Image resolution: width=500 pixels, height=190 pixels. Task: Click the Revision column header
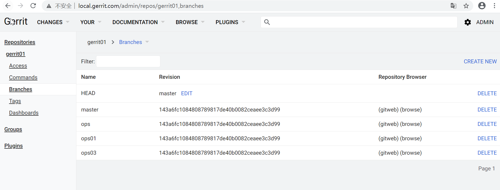click(x=170, y=77)
